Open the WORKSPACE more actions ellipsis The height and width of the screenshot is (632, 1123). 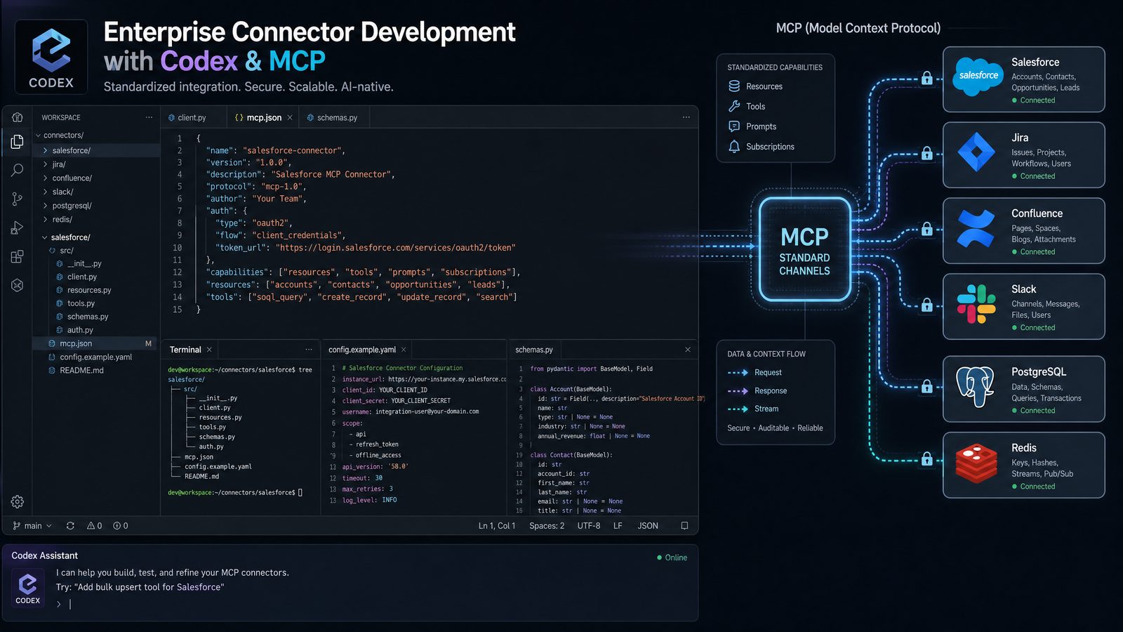click(149, 117)
